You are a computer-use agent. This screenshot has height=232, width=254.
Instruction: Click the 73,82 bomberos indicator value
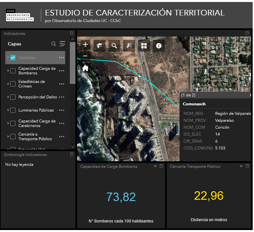121,197
